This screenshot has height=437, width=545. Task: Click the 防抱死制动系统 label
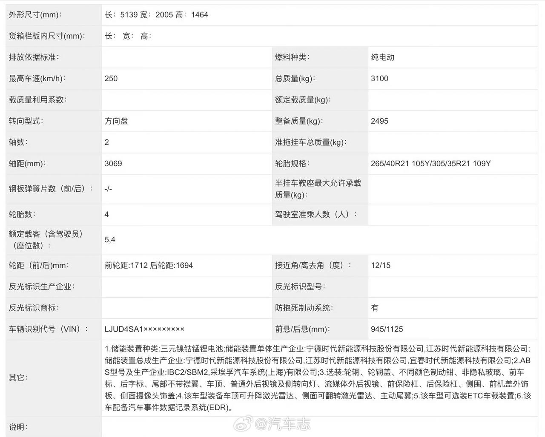(x=304, y=308)
